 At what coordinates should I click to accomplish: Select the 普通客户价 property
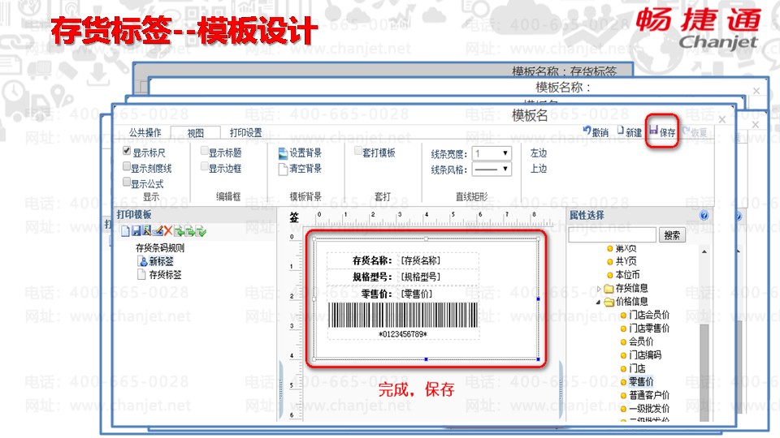pyautogui.click(x=648, y=395)
